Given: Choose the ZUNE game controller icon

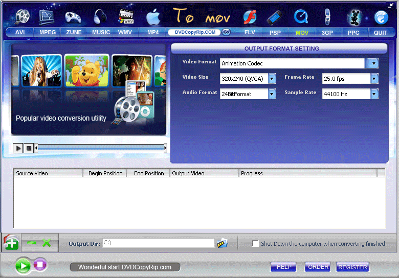Looking at the screenshot, I should coord(73,17).
